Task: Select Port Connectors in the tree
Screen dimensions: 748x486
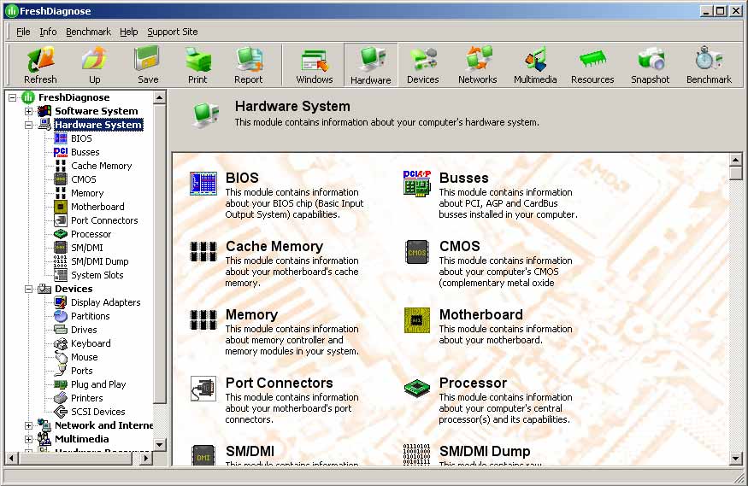Action: click(104, 220)
